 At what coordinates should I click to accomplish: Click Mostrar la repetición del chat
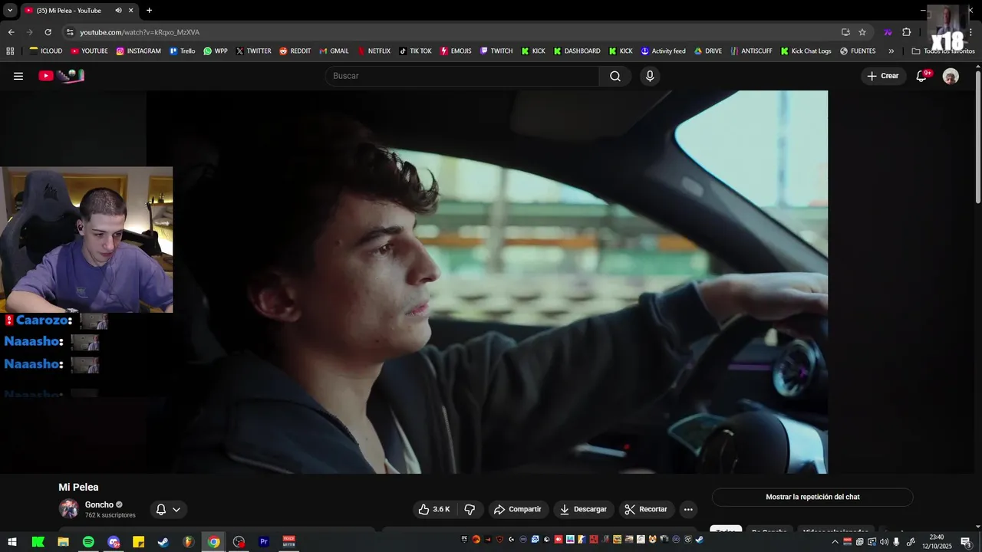pyautogui.click(x=812, y=497)
